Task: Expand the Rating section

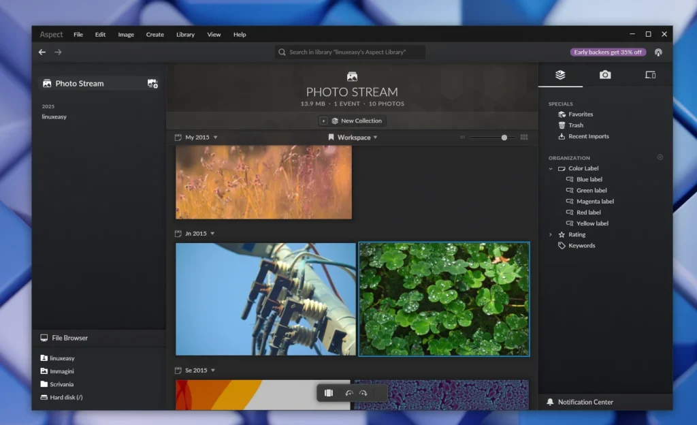Action: click(x=551, y=234)
